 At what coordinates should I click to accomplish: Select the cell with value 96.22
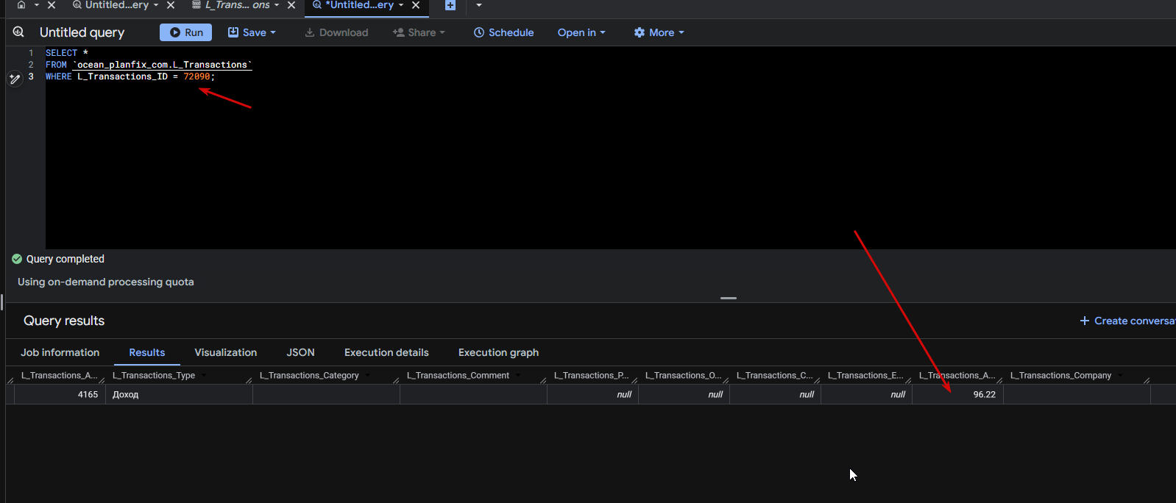coord(957,394)
